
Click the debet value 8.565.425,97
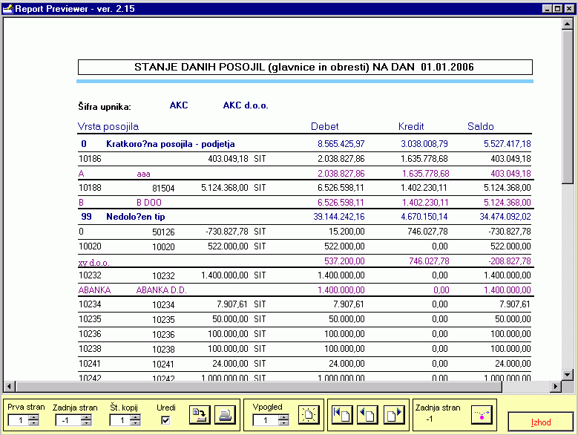click(341, 144)
